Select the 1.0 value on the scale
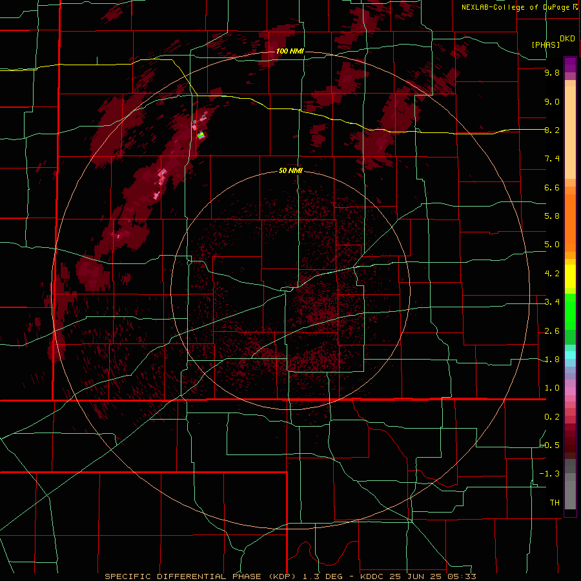 click(x=552, y=388)
